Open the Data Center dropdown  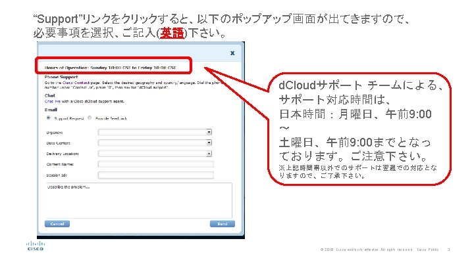[155, 143]
